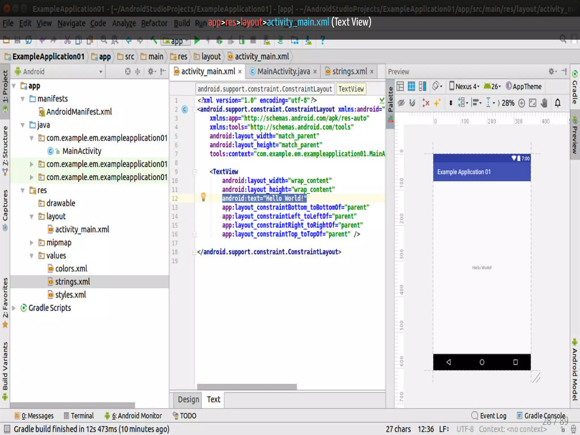The width and height of the screenshot is (580, 435).
Task: Expand the mipmap folder
Action: coord(32,243)
